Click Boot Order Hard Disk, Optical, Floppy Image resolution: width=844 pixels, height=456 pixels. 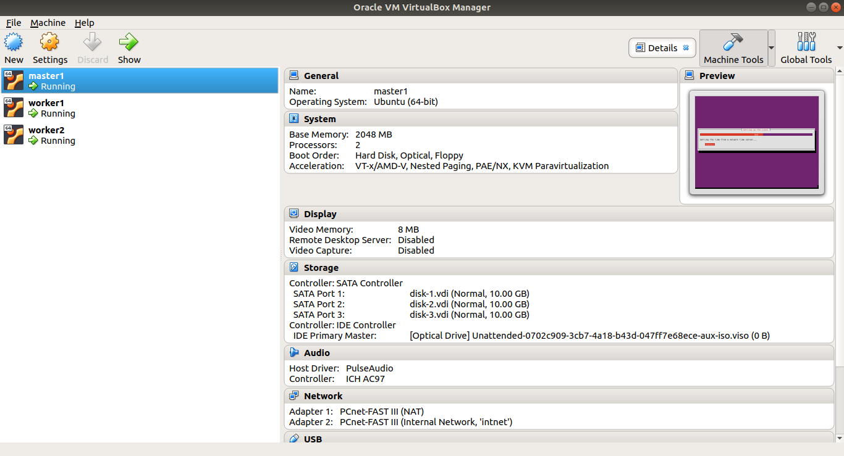[x=409, y=155]
